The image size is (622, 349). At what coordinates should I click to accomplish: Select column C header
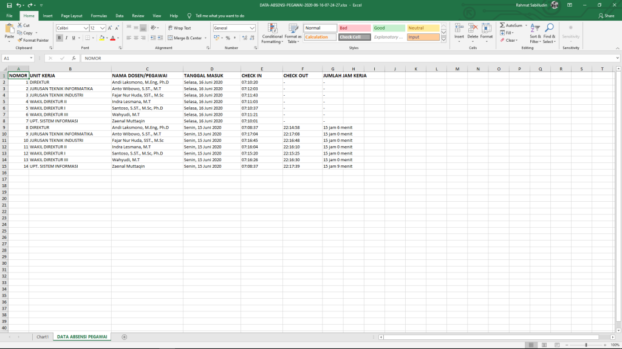(x=147, y=69)
